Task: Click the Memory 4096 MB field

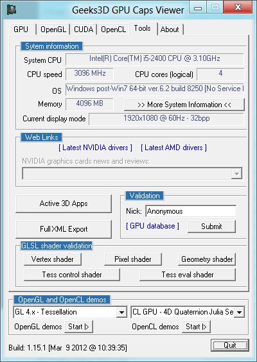Action: coord(90,104)
